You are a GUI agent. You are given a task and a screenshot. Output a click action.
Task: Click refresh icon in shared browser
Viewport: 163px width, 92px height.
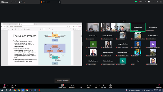(x=4, y=27)
